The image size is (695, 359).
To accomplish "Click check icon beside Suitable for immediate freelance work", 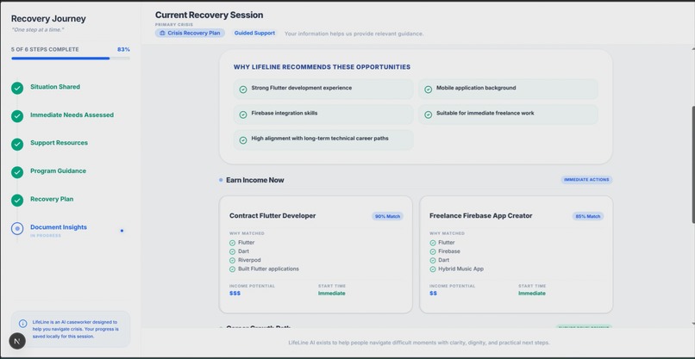I will tap(429, 115).
